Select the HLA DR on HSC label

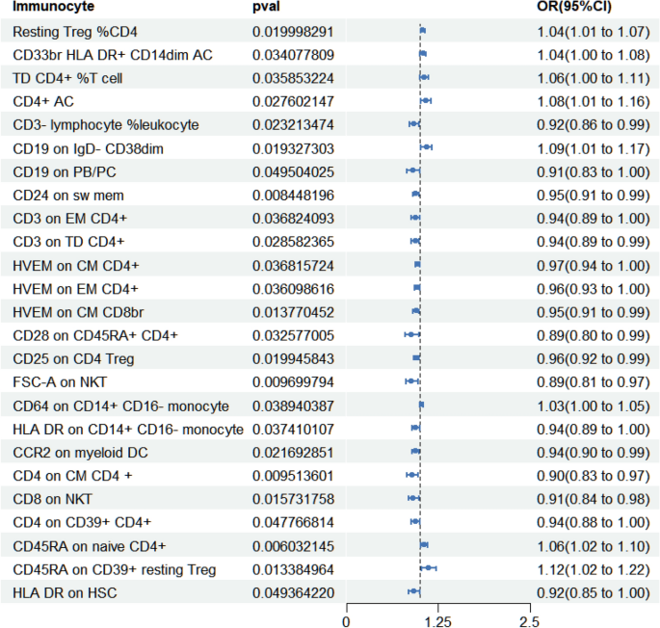pyautogui.click(x=65, y=593)
